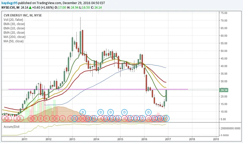Viewport: 243px width, 143px height.
Task: Click the upper D dividend marker in mid-2013
Action: click(x=83, y=112)
